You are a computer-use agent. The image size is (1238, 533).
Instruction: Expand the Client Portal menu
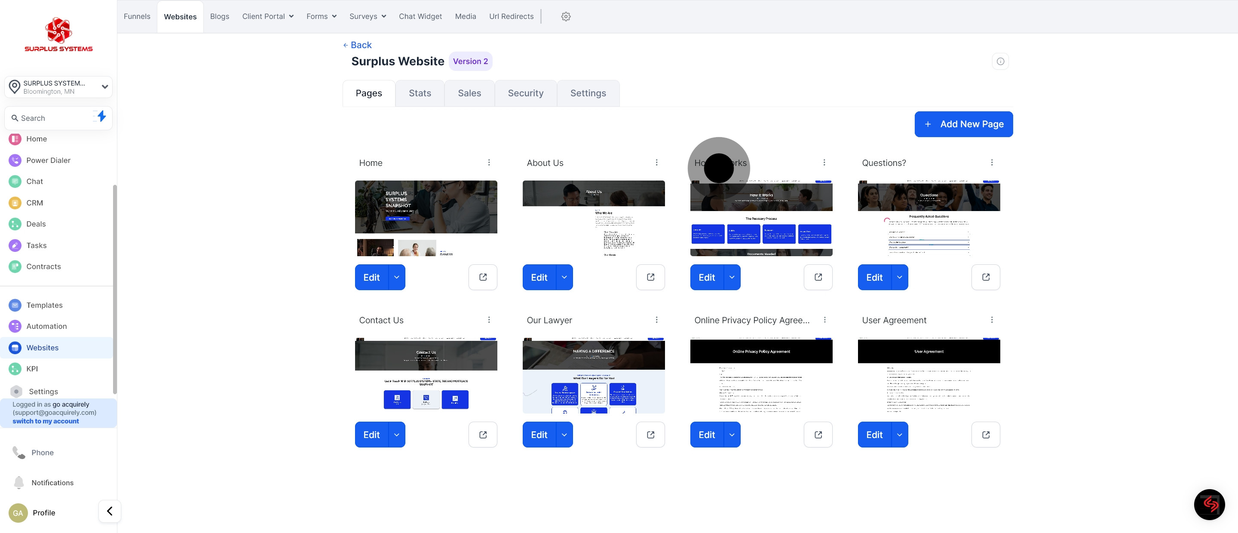[268, 16]
